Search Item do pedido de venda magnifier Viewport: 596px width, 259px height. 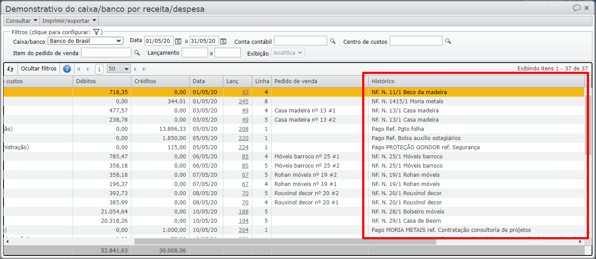[137, 52]
